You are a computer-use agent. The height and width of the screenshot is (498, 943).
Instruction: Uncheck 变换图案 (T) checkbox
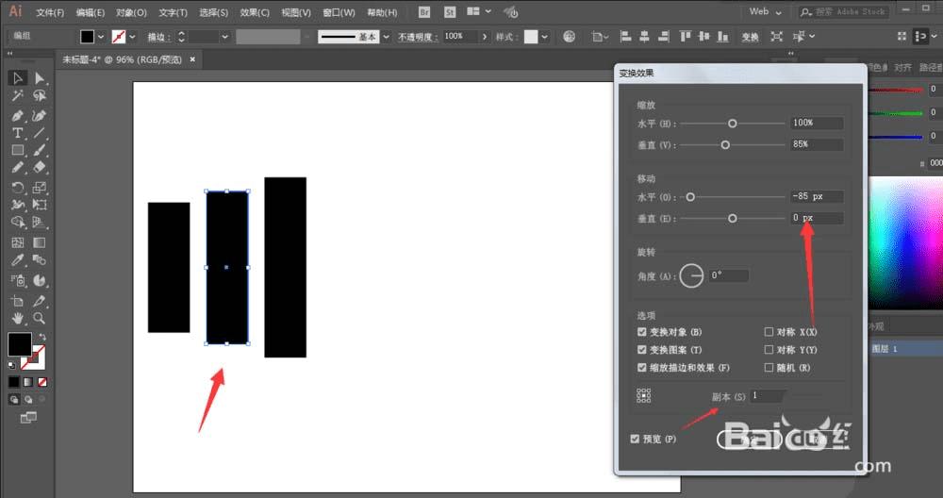[641, 349]
